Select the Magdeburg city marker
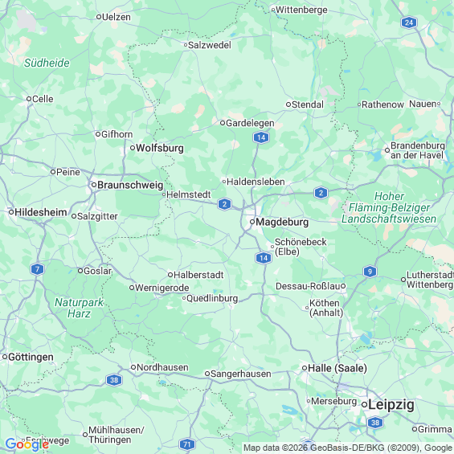Screen dimensions: 454x454 coord(252,222)
